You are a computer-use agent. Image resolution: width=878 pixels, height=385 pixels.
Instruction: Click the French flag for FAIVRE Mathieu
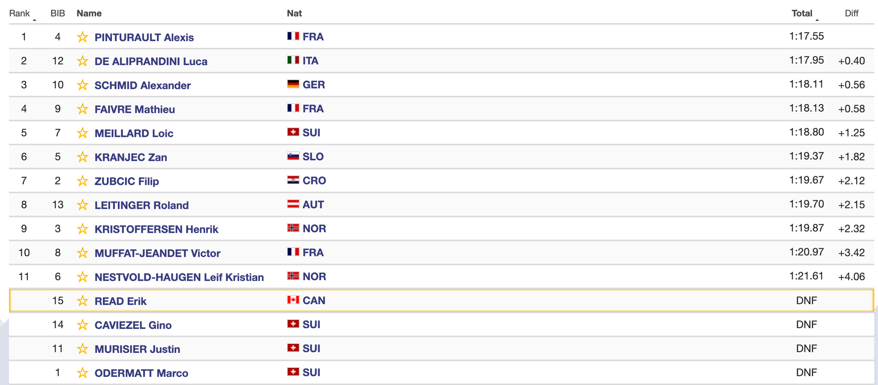tap(293, 108)
